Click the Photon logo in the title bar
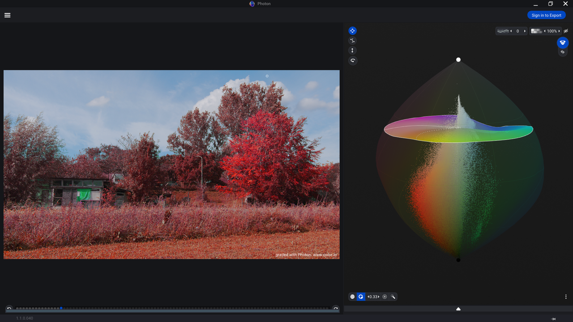This screenshot has height=322, width=573. (x=252, y=4)
